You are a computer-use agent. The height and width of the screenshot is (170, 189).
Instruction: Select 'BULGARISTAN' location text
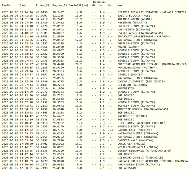pyautogui.click(x=127, y=168)
